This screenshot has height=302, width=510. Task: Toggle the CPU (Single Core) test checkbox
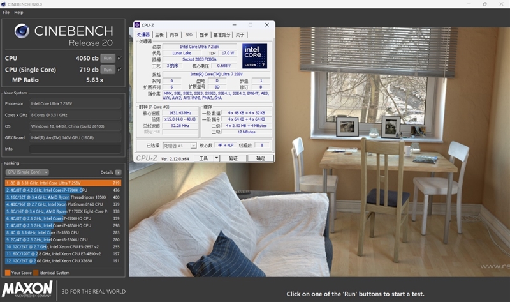click(119, 69)
